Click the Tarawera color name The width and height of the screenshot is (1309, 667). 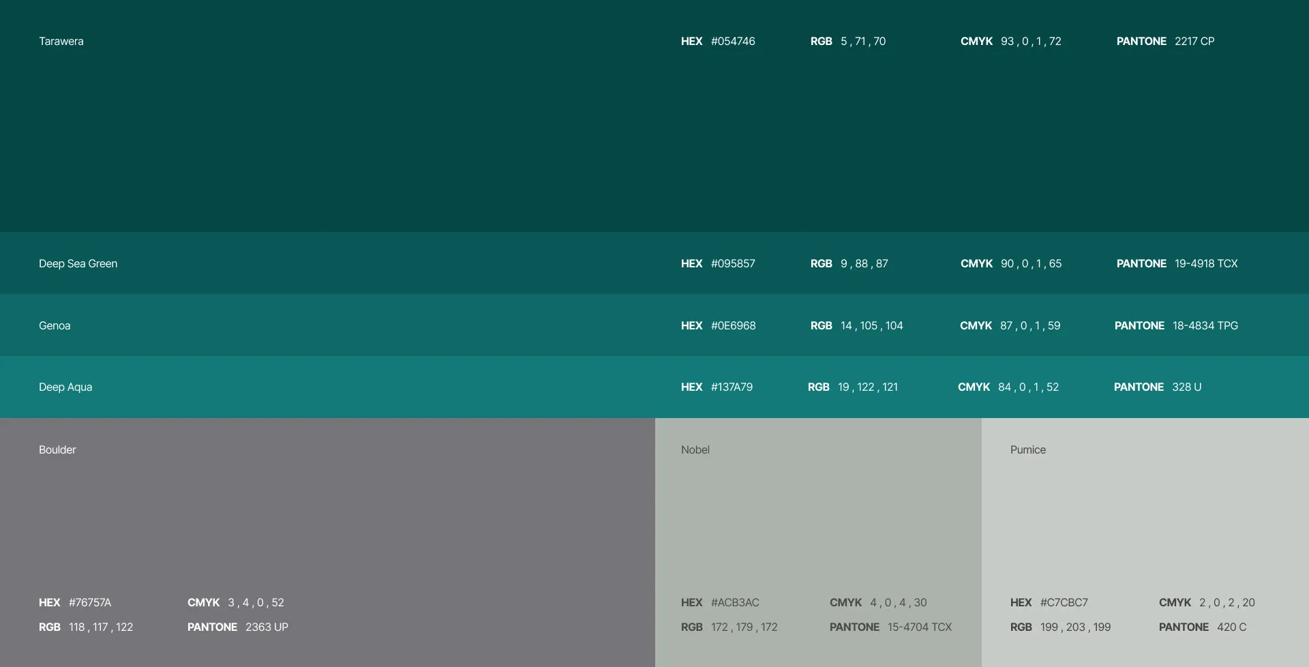[61, 41]
